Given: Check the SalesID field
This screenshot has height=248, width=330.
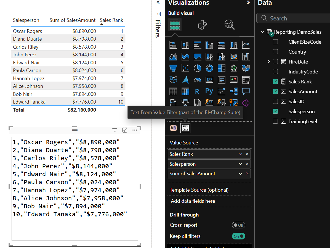Looking at the screenshot, I should [275, 101].
